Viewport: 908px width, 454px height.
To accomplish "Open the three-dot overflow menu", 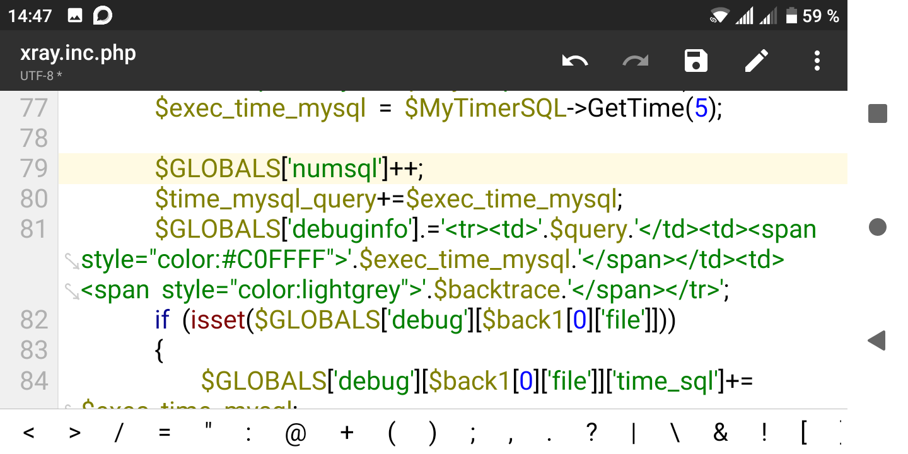I will point(817,61).
